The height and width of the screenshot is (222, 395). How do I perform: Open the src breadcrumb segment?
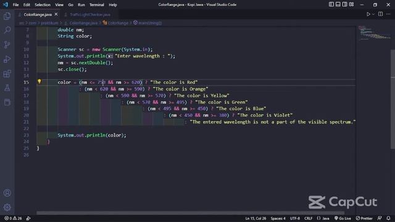[x=22, y=23]
